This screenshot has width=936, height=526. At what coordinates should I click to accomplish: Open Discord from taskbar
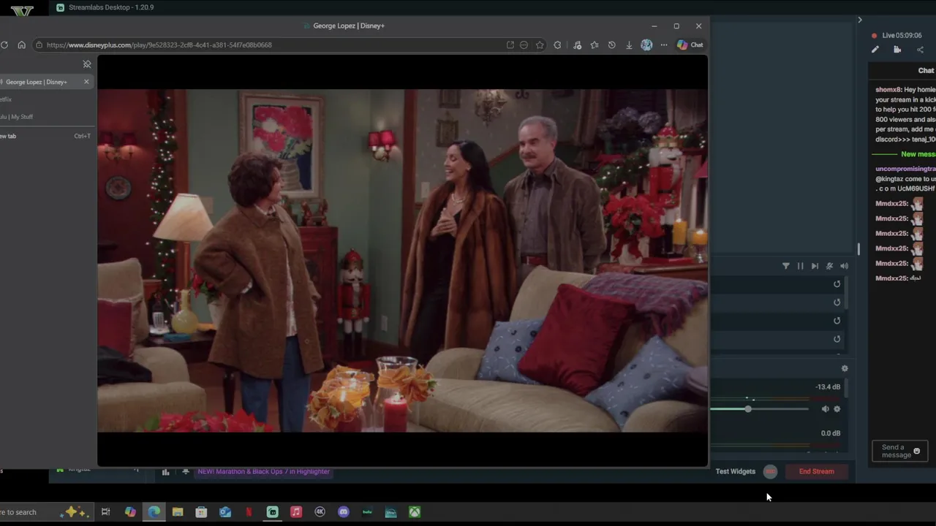(x=344, y=512)
